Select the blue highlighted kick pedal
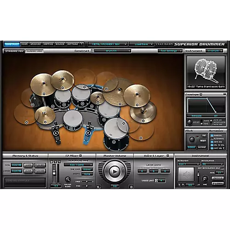 tap(88, 133)
